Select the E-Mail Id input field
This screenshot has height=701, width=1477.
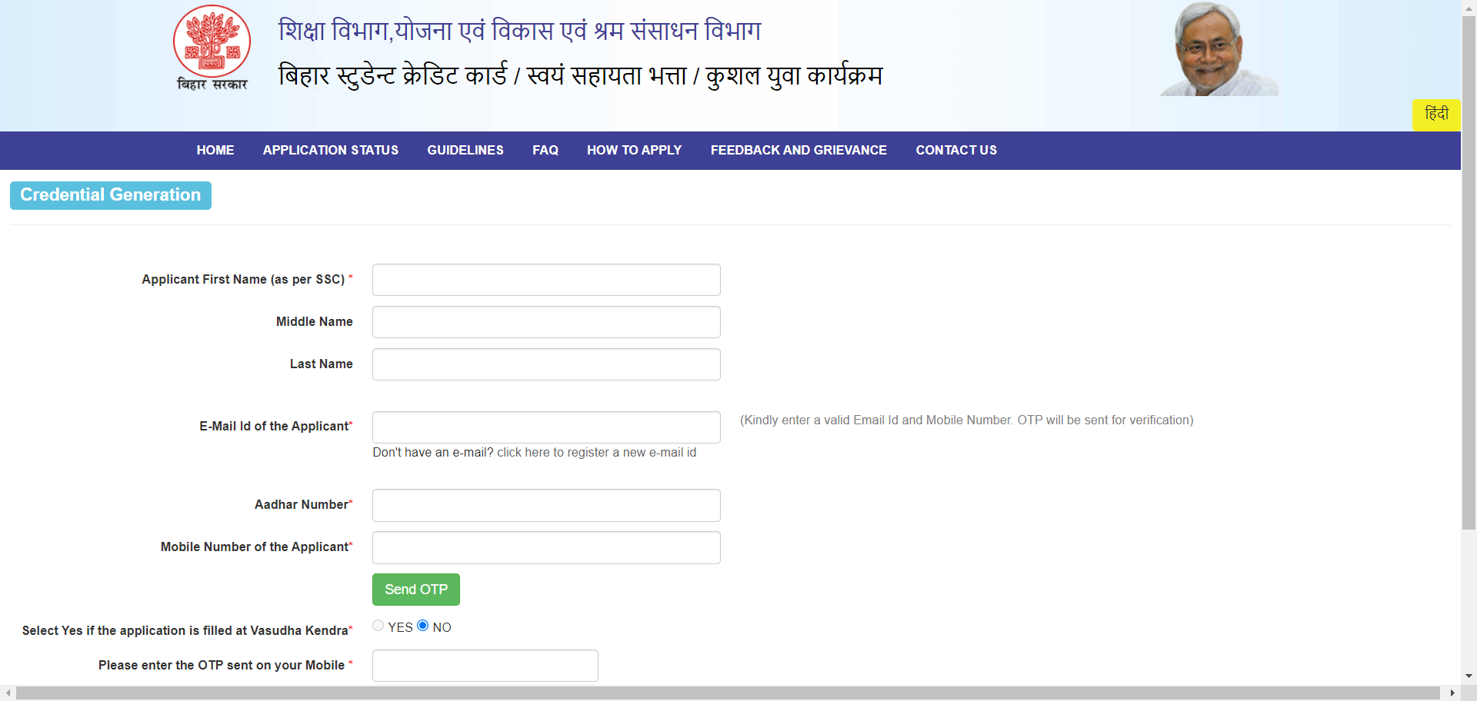pos(545,427)
